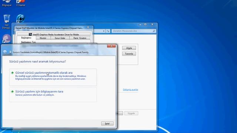Click the Tanımla button

tap(129, 54)
